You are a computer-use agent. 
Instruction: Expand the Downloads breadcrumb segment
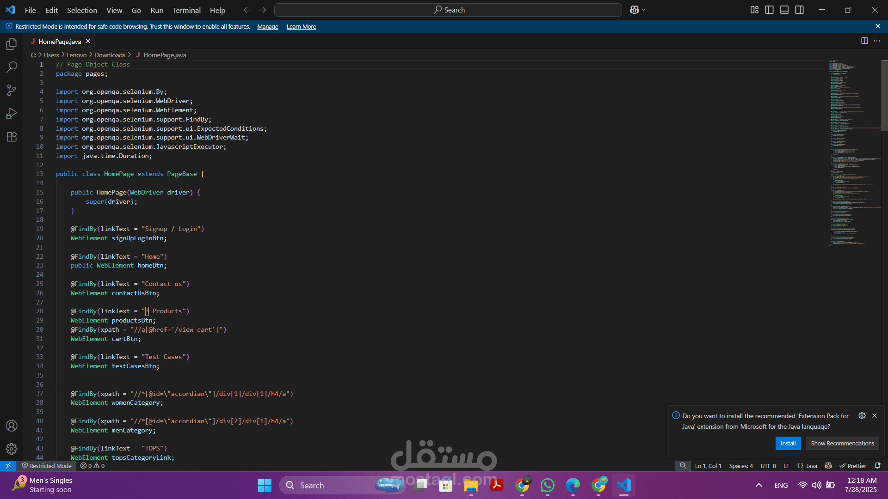(x=110, y=55)
